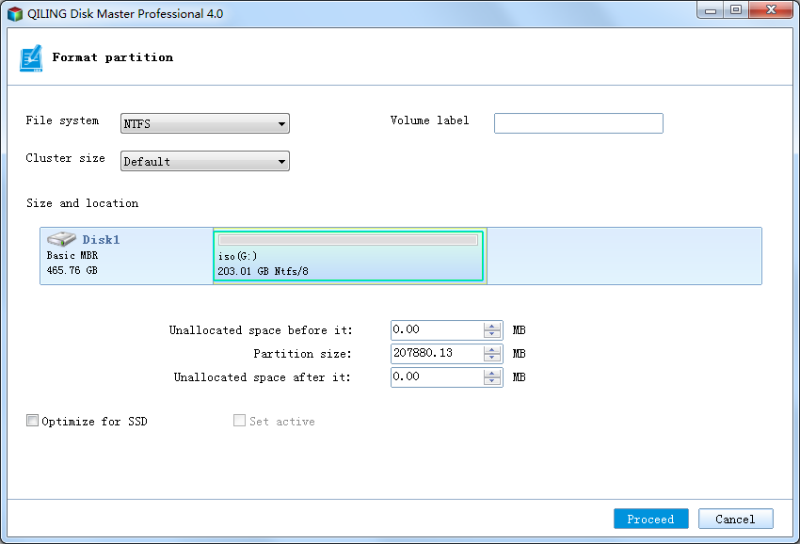Viewport: 800px width, 544px height.
Task: Click the '465.76 GB' disk size text
Action: [x=72, y=270]
